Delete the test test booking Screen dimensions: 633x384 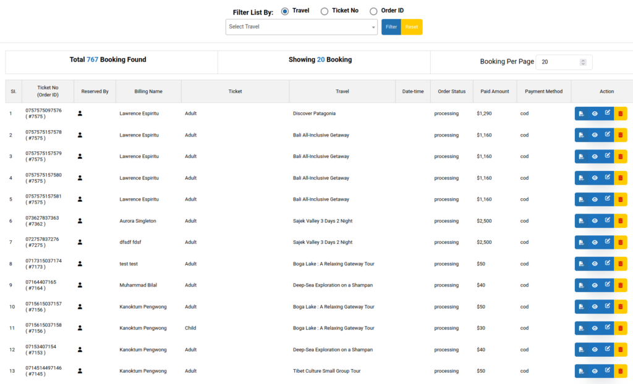(x=621, y=264)
